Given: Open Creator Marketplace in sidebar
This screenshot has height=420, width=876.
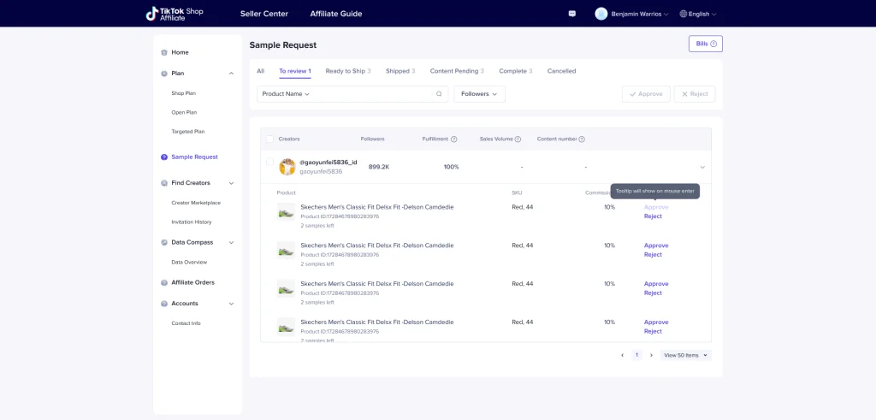Looking at the screenshot, I should tap(196, 203).
